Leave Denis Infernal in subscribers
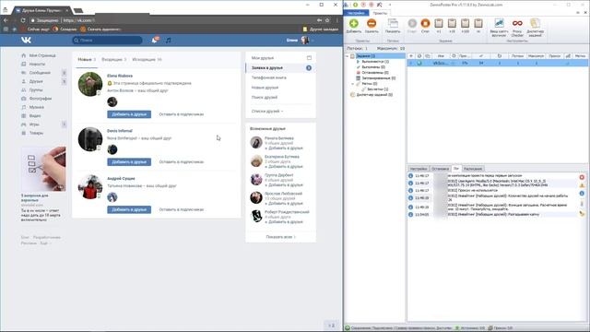This screenshot has height=332, width=590. coord(182,162)
